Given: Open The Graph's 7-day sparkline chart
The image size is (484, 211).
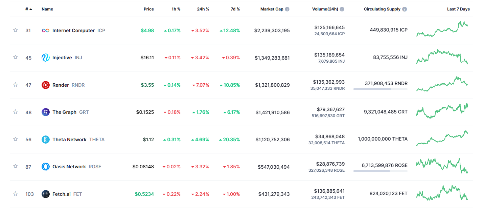Looking at the screenshot, I should [442, 111].
